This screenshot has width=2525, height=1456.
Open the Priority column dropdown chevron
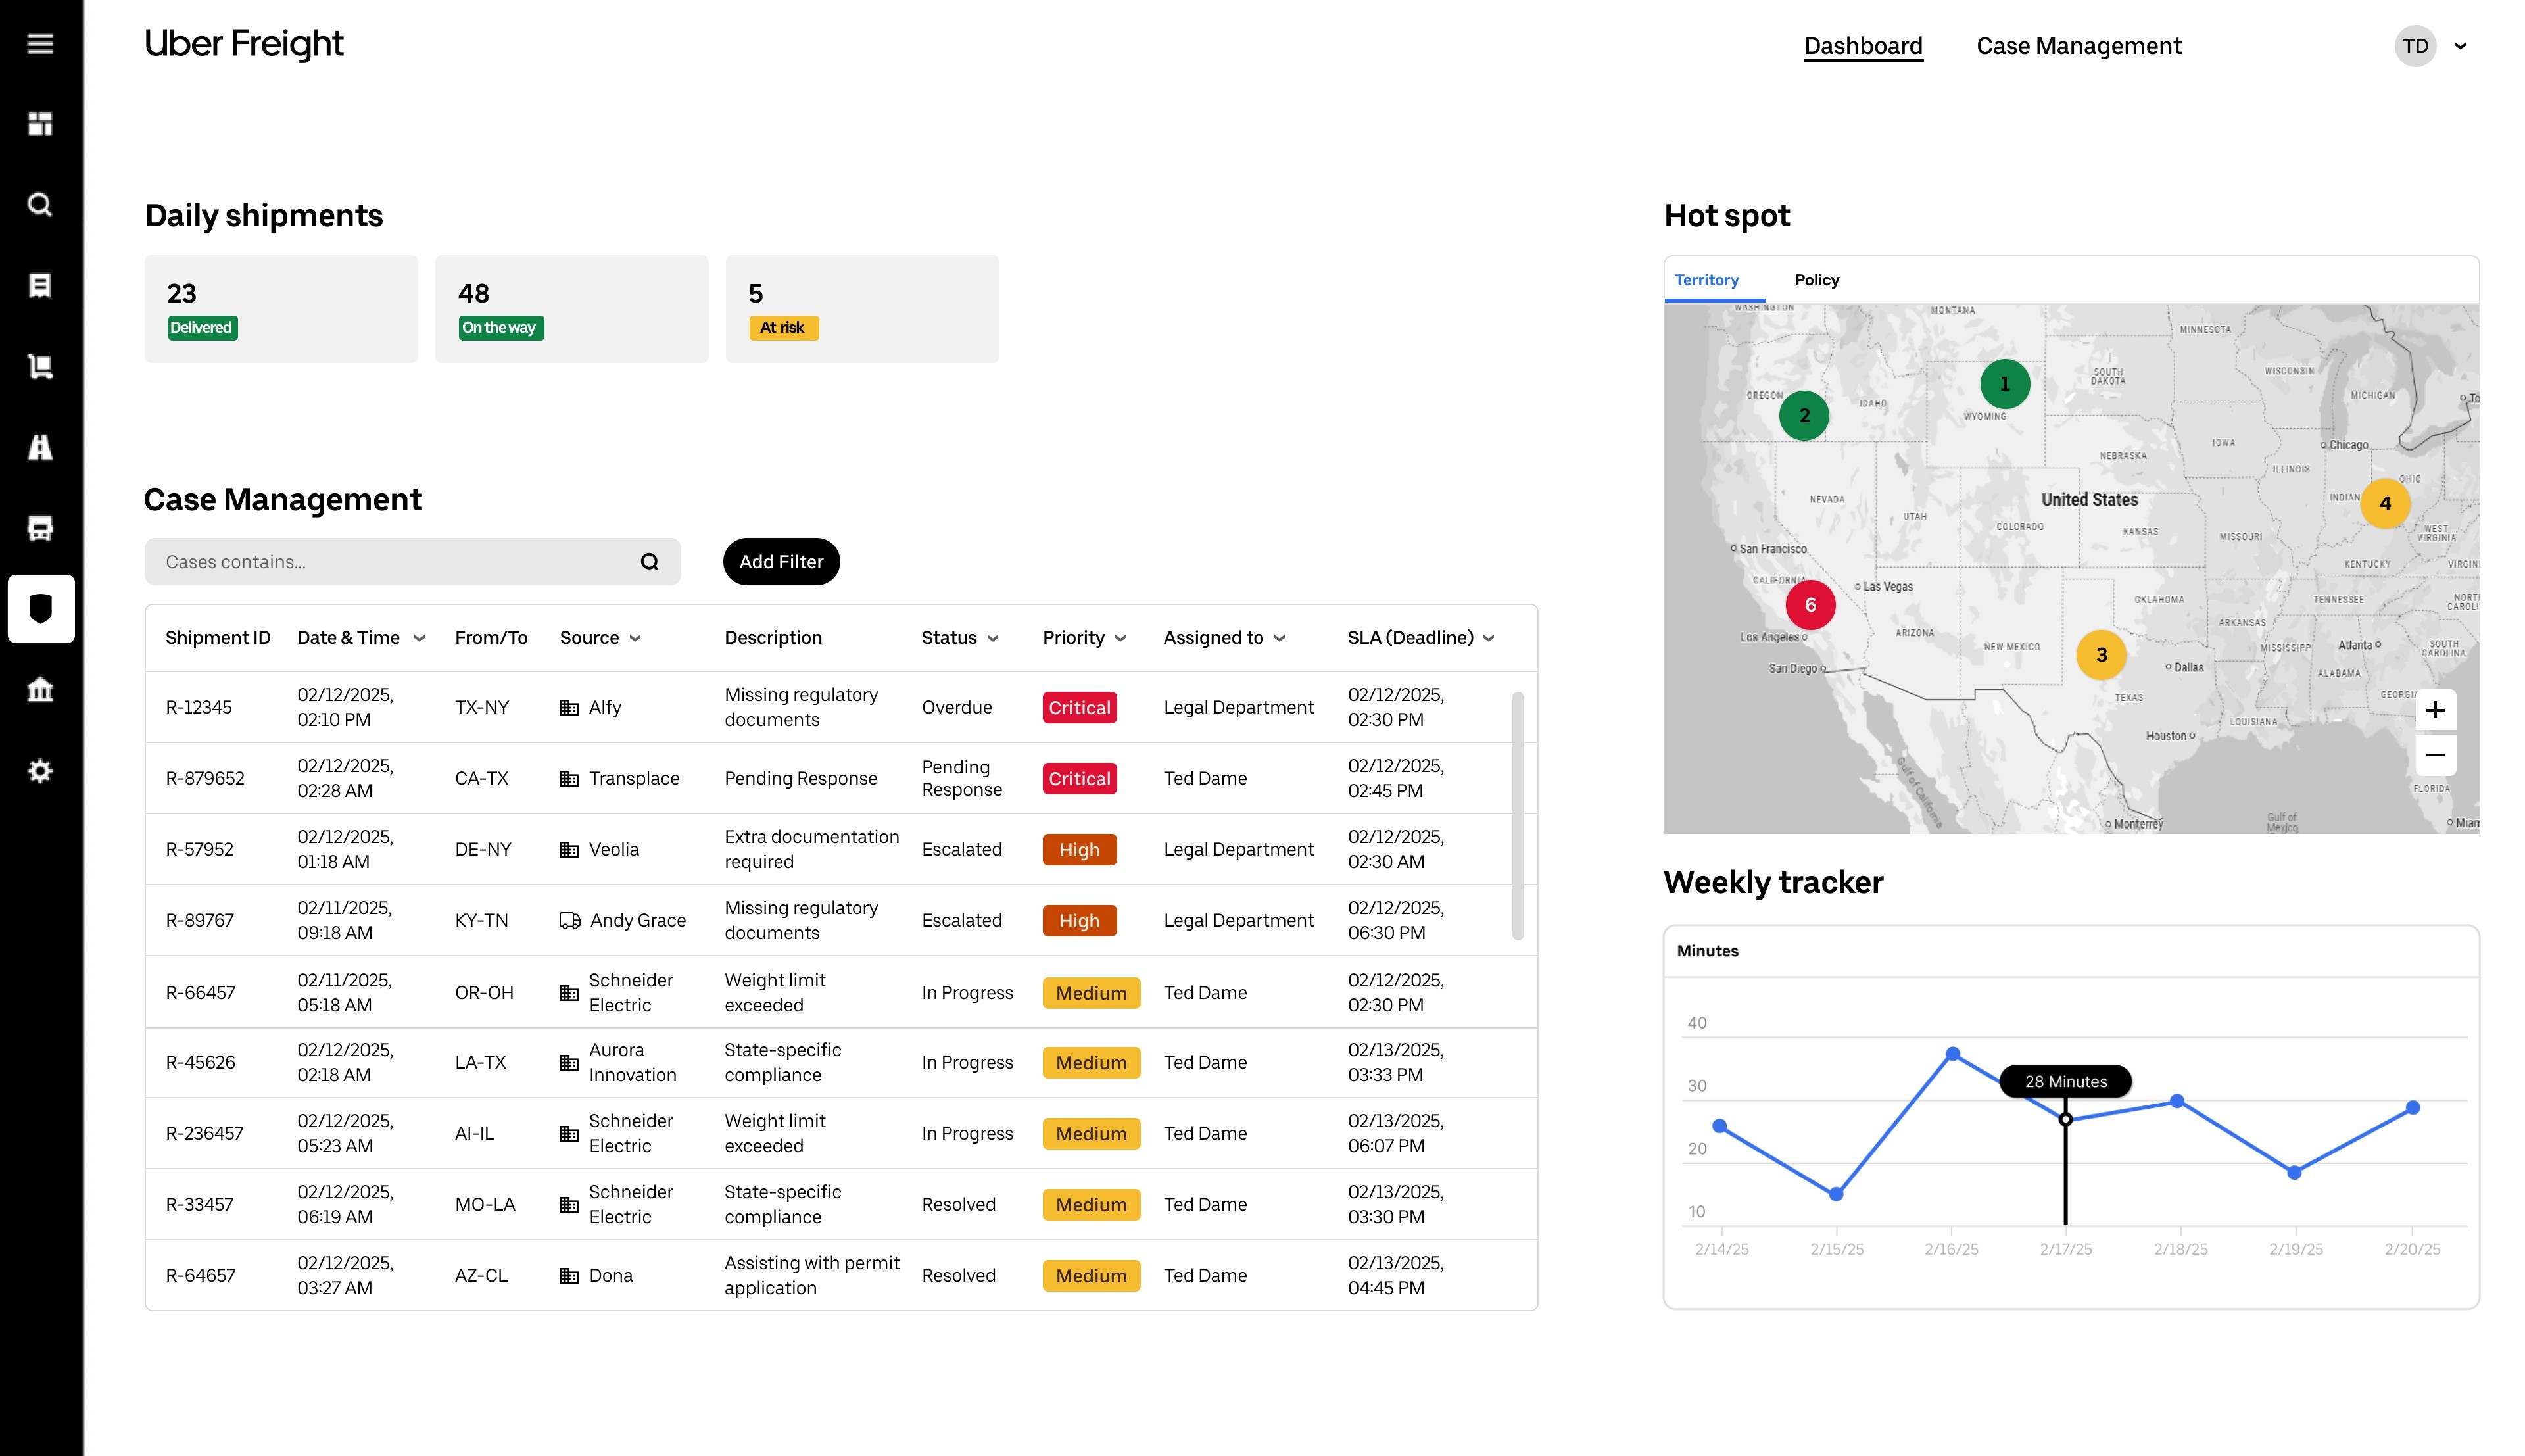click(1120, 638)
